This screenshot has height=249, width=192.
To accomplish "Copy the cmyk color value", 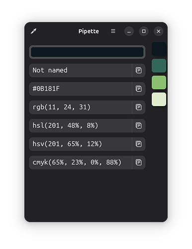I will [x=138, y=162].
